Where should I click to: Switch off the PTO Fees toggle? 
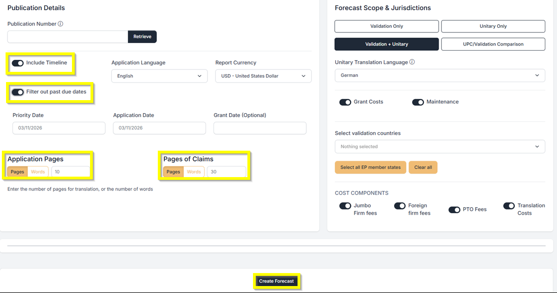[454, 210]
